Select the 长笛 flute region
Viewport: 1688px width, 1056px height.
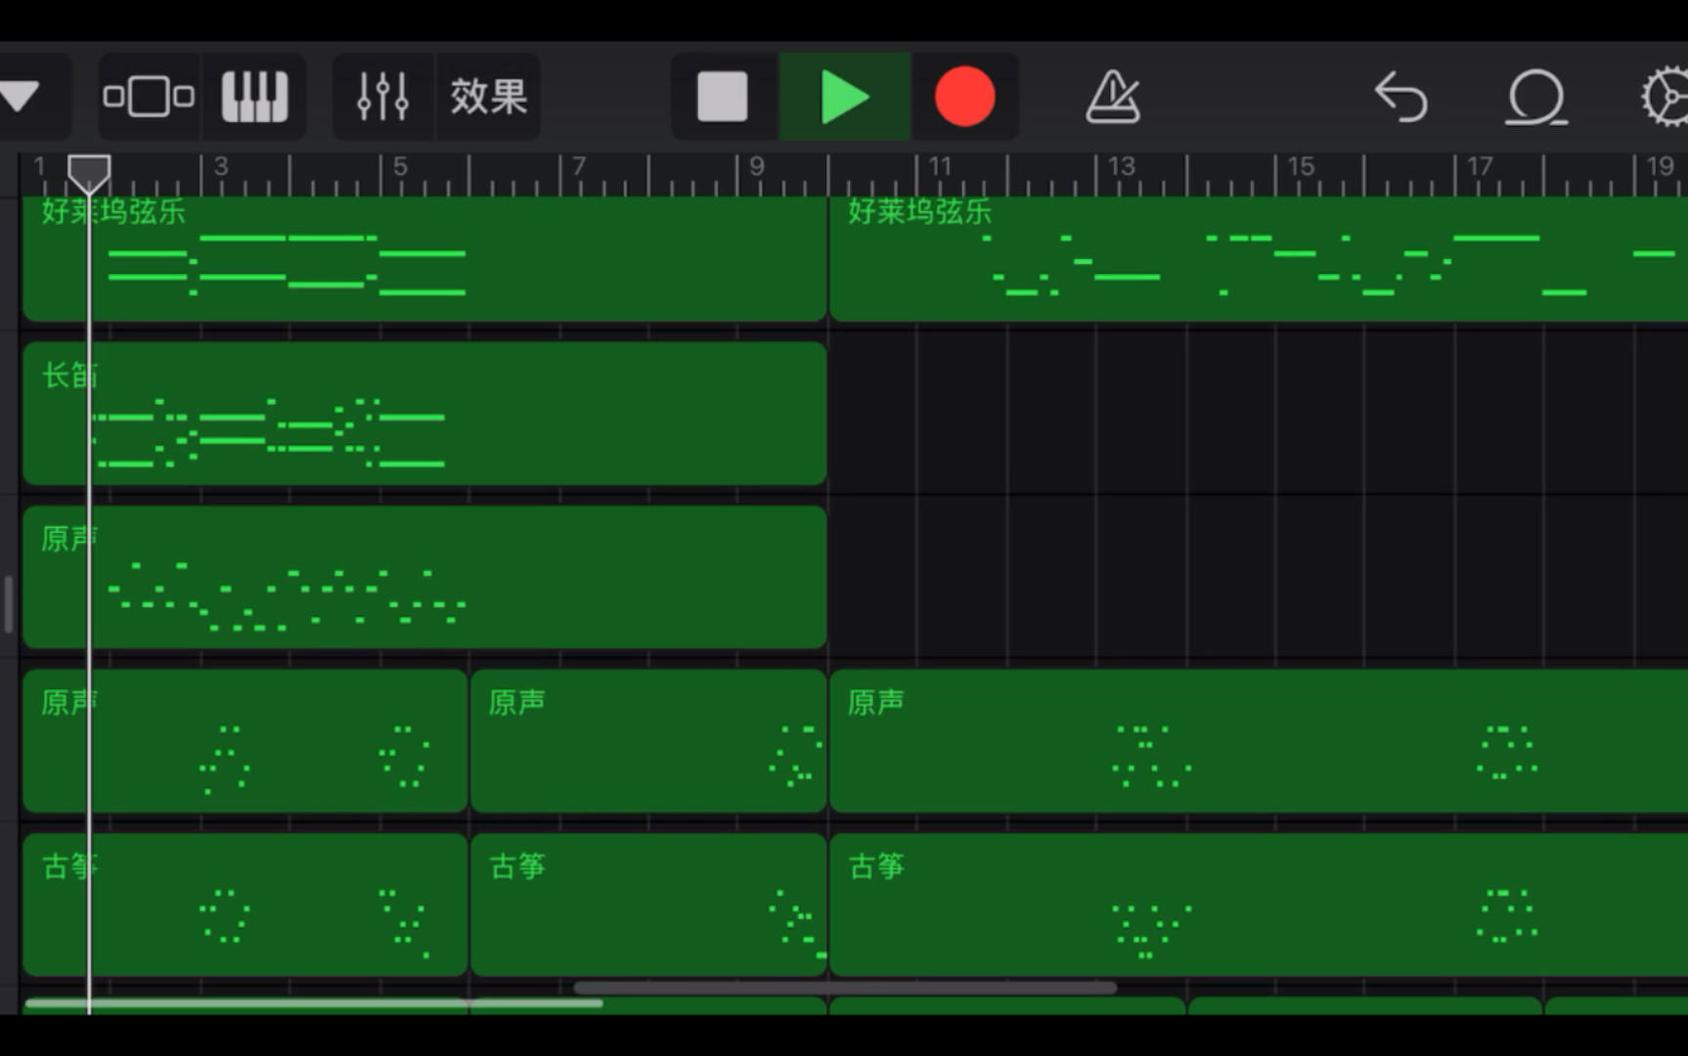tap(424, 414)
